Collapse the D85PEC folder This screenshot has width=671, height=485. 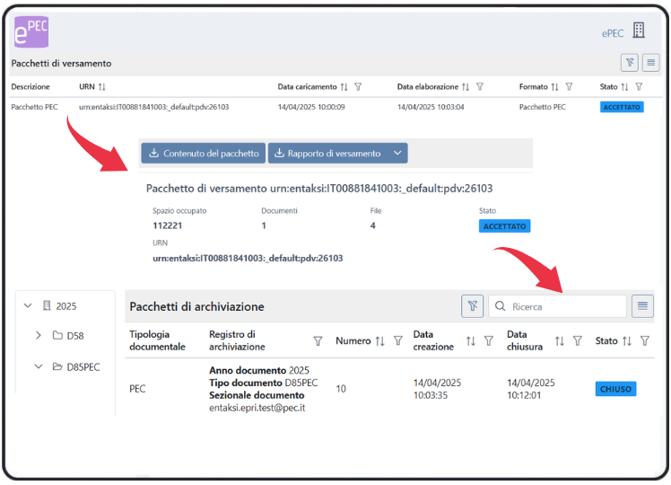pyautogui.click(x=39, y=366)
